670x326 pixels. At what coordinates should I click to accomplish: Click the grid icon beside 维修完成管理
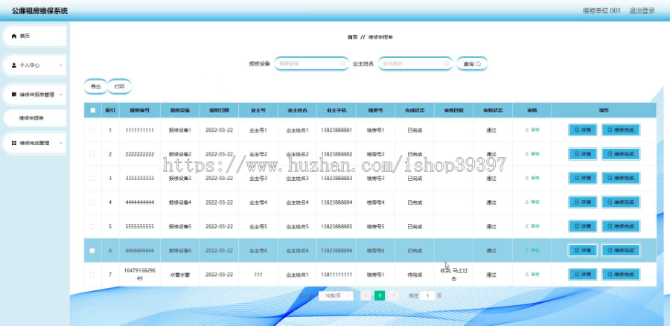(x=13, y=143)
